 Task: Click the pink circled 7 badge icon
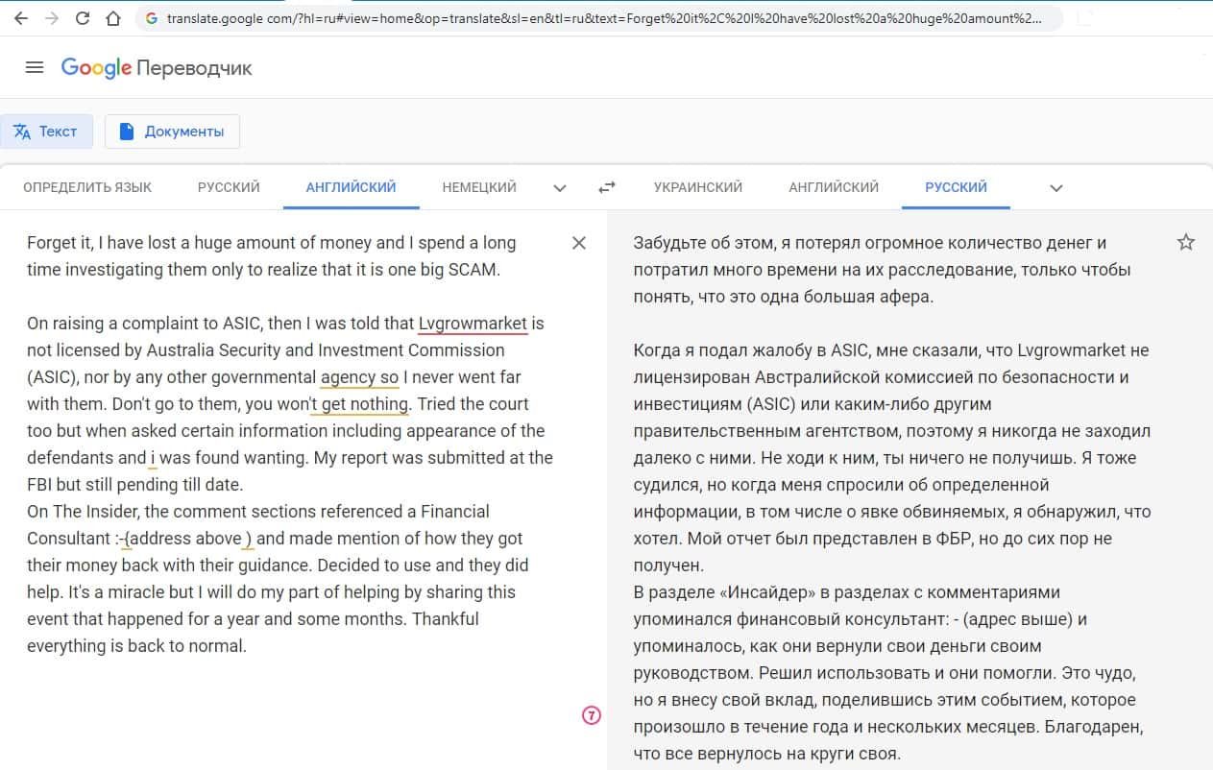592,714
